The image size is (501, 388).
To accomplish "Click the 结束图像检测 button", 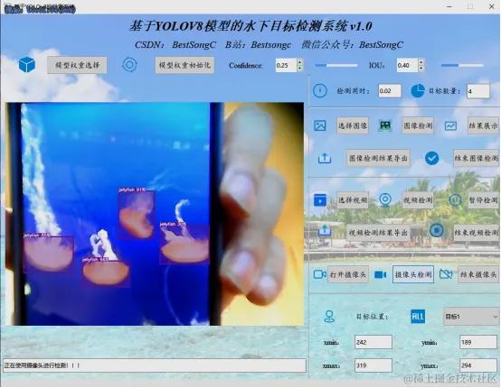I will point(476,158).
